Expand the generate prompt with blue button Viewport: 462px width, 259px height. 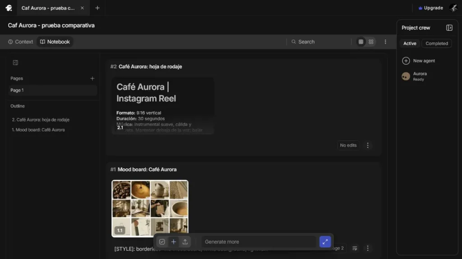[325, 241]
